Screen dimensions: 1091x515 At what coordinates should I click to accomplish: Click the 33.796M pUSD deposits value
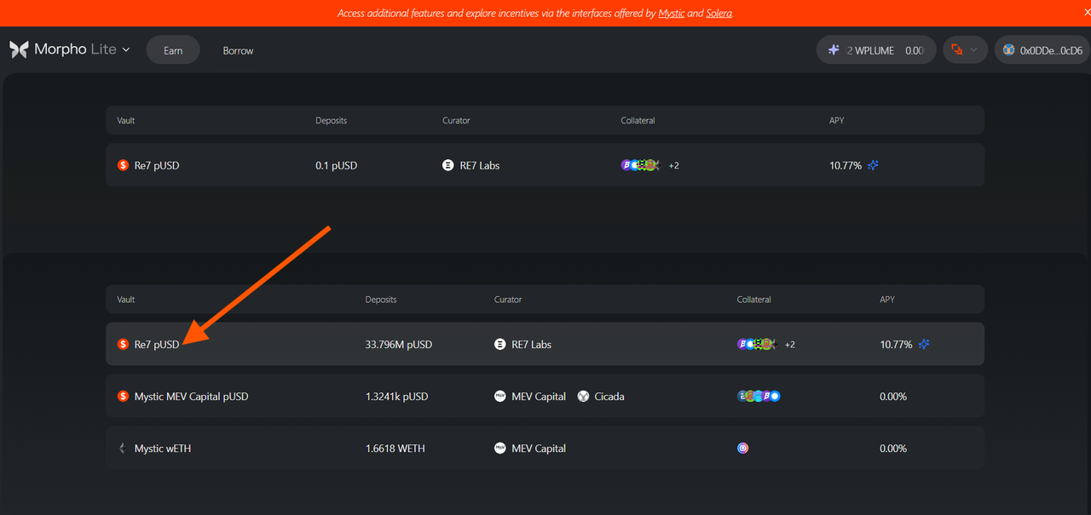pos(399,345)
